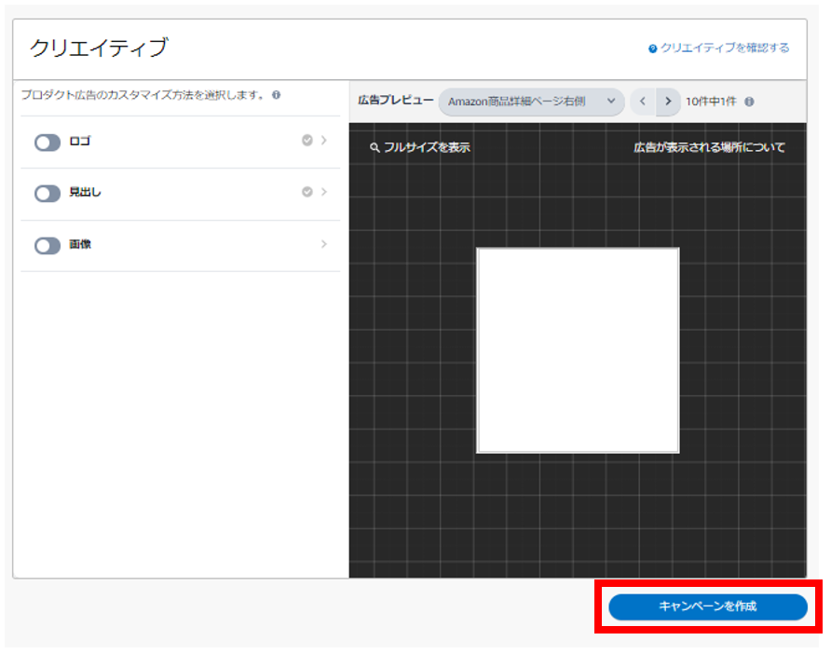Go to next ad preview
831x654 pixels.
668,102
